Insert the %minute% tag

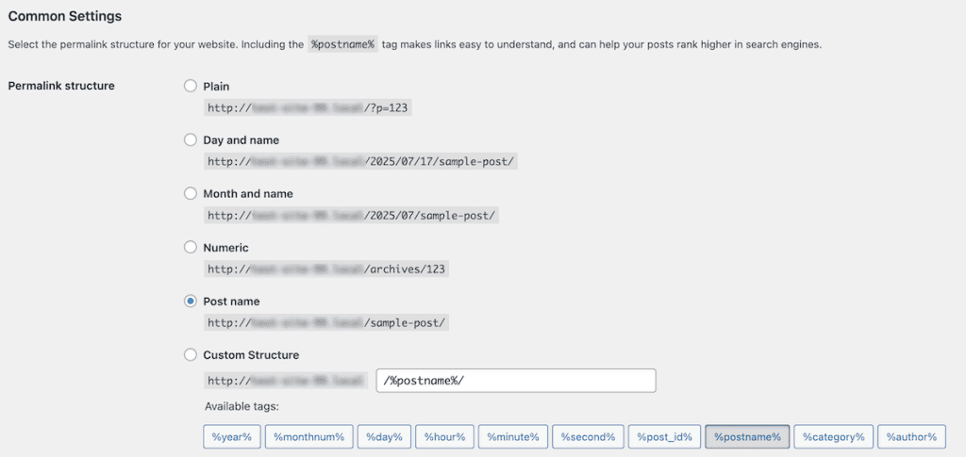coord(513,436)
